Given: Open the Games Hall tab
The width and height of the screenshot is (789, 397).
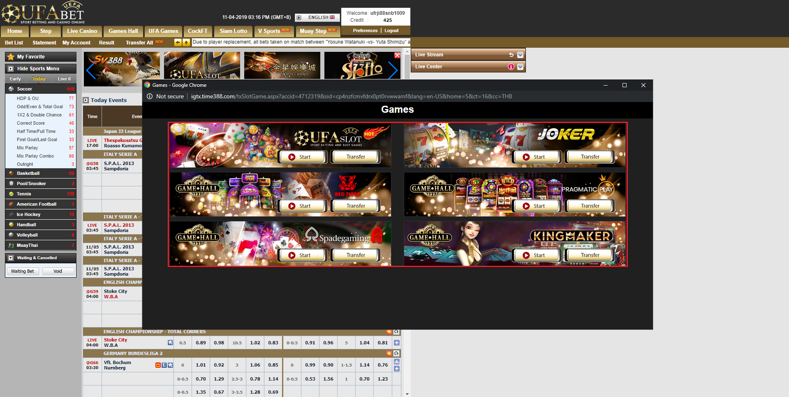Looking at the screenshot, I should point(123,31).
